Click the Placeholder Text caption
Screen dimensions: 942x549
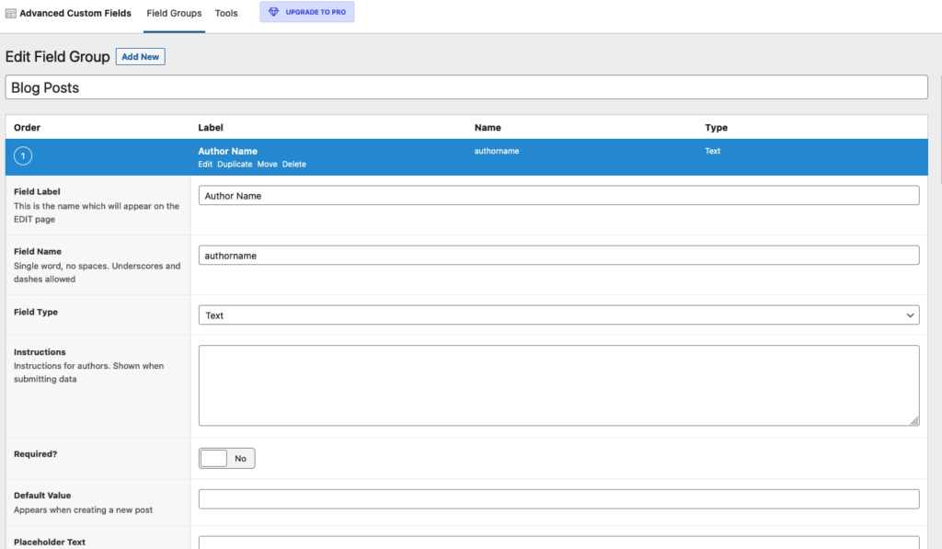(x=50, y=542)
